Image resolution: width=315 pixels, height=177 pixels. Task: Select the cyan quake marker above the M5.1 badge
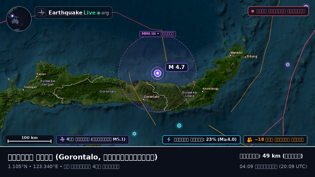coord(134,134)
